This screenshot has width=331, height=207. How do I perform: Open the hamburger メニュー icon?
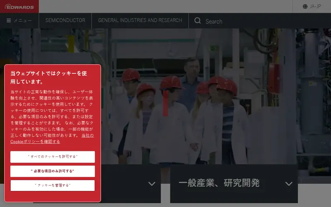tap(9, 20)
